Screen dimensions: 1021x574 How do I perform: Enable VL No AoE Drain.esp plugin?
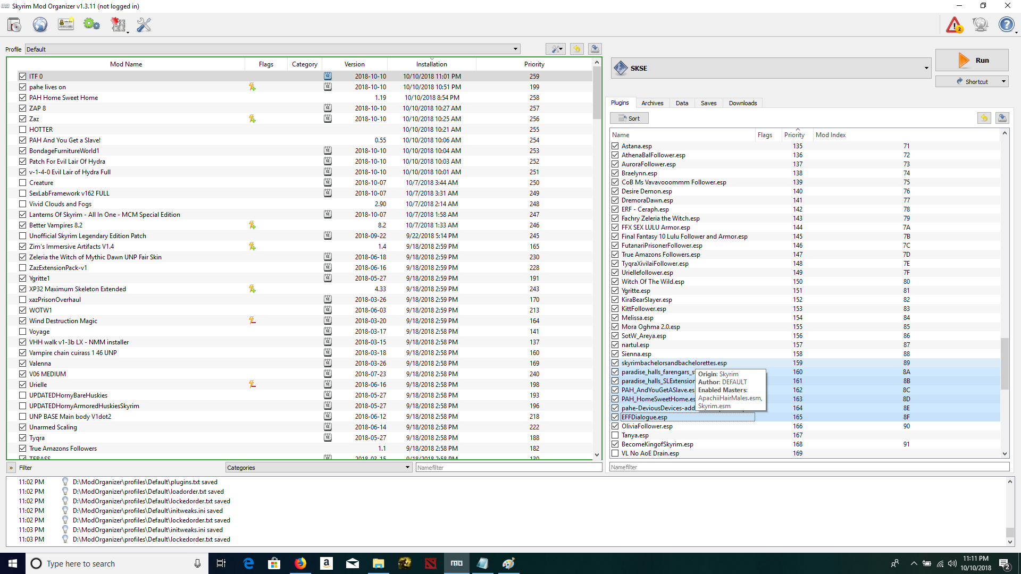click(x=615, y=453)
